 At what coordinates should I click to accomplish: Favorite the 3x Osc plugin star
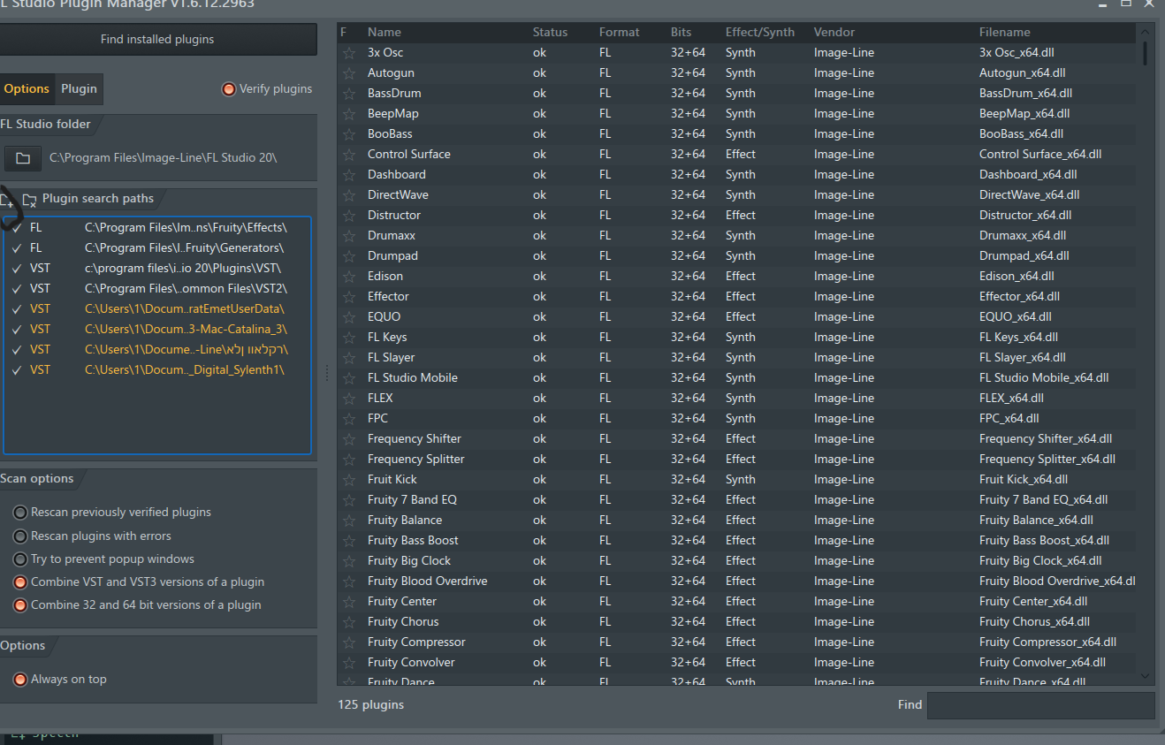click(349, 53)
